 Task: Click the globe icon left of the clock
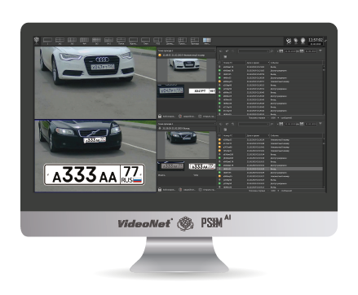coord(303,41)
